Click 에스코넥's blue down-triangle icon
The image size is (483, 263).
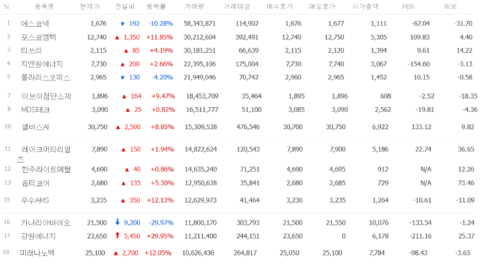pyautogui.click(x=123, y=24)
